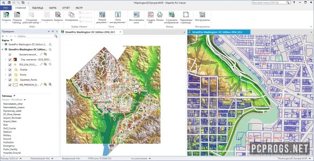The width and height of the screenshot is (314, 161).
Task: Switch to the РАСТР ribbon tab
Action: [79, 8]
